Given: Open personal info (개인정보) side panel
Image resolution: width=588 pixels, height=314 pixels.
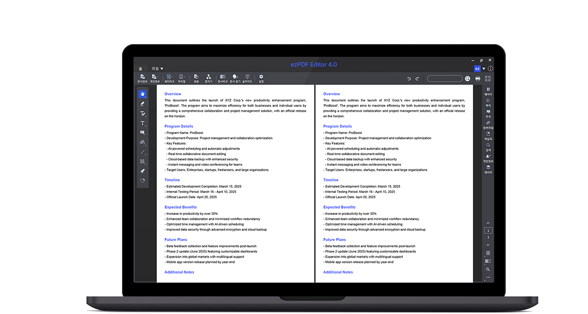Looking at the screenshot, I should (488, 158).
